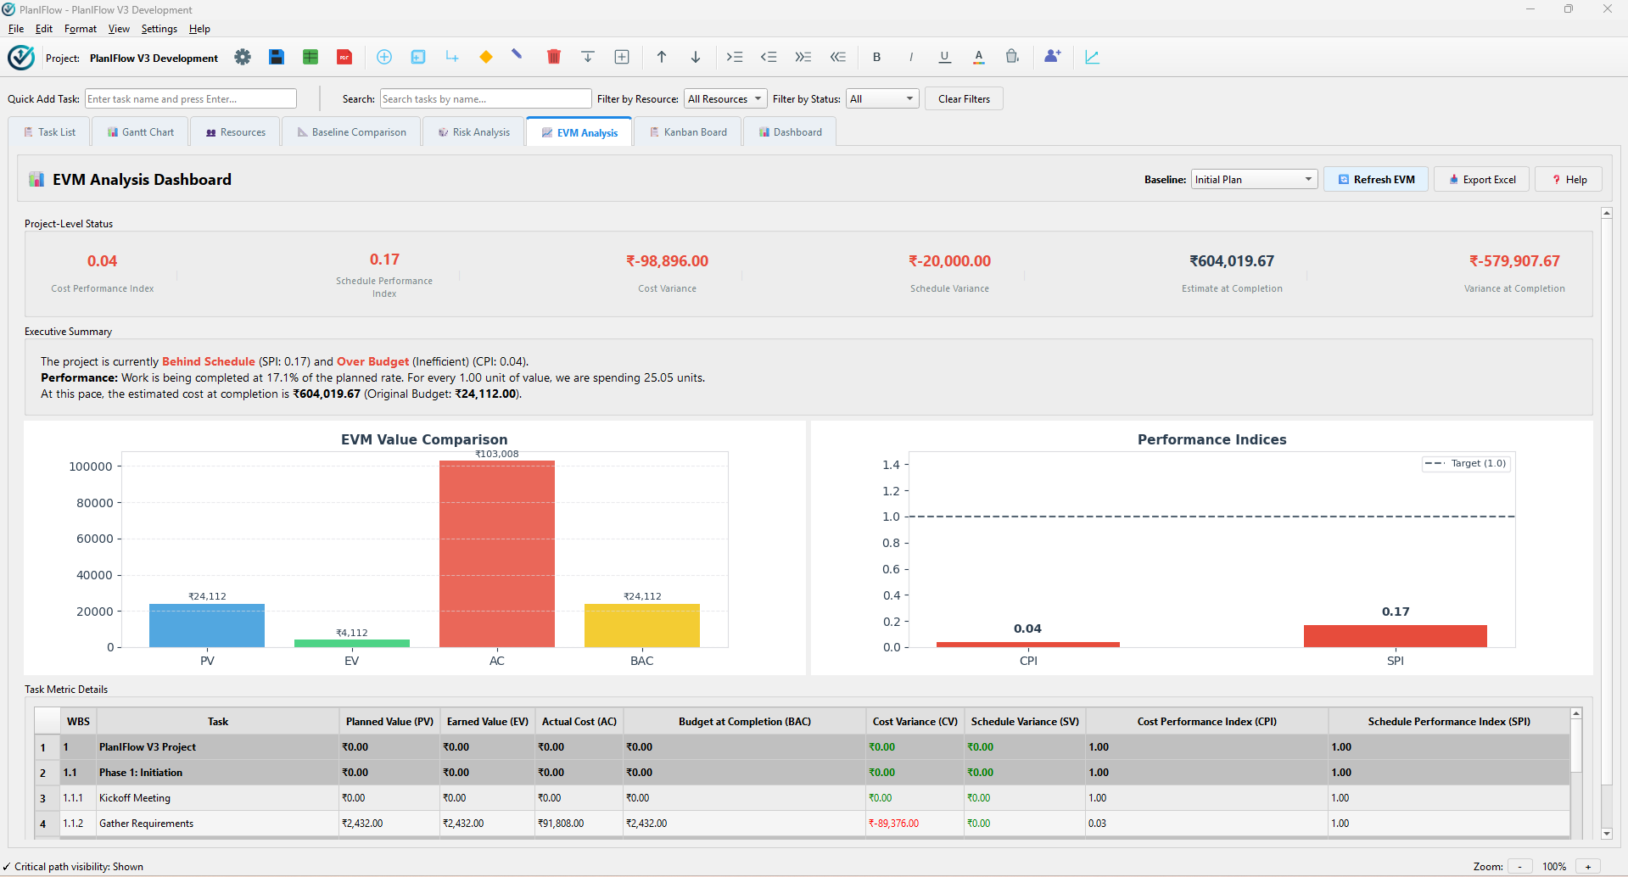Indent the selected task
This screenshot has width=1628, height=877.
(735, 57)
